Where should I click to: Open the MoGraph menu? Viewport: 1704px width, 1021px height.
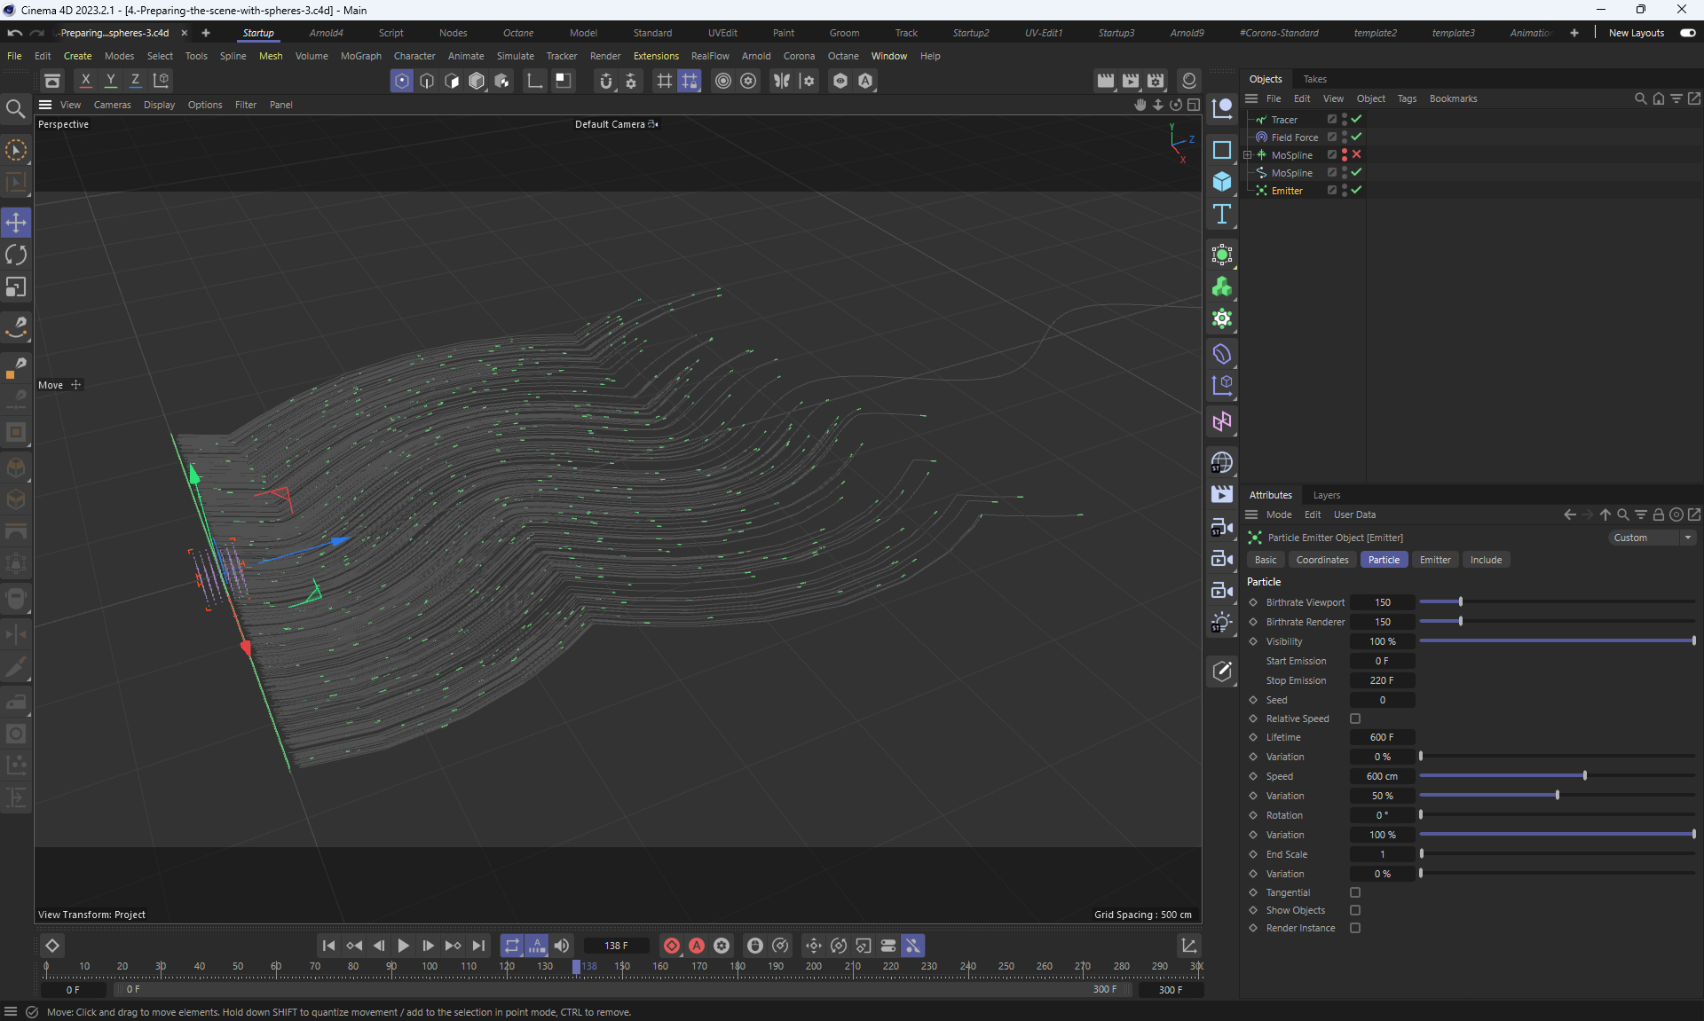click(x=360, y=56)
